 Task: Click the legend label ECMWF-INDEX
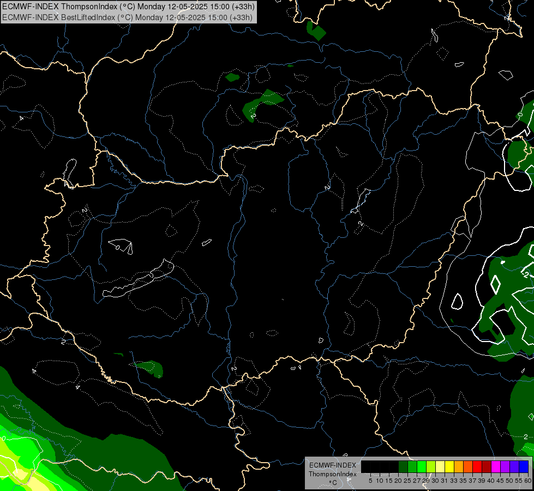tap(333, 465)
